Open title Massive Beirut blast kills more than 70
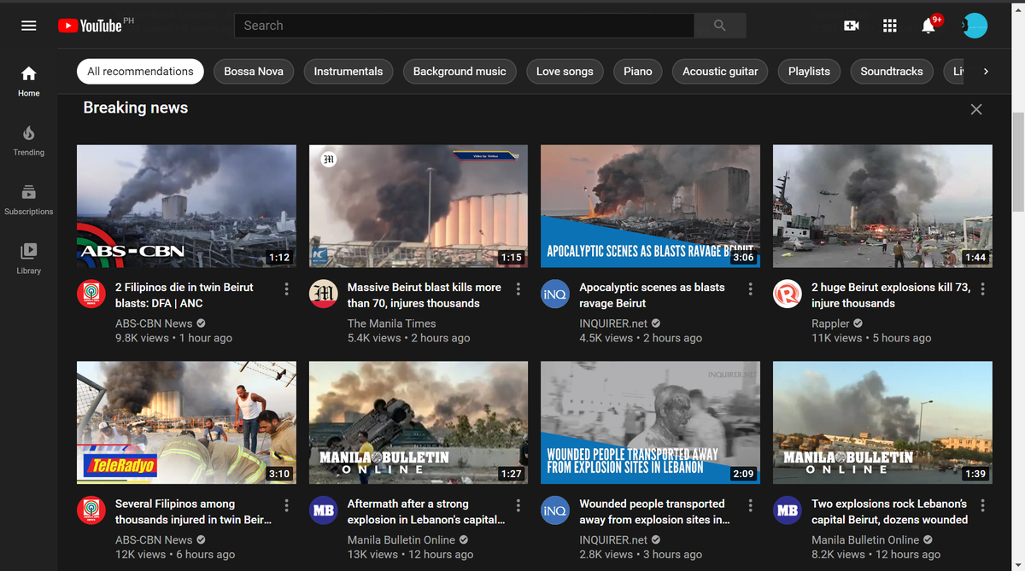 coord(425,295)
